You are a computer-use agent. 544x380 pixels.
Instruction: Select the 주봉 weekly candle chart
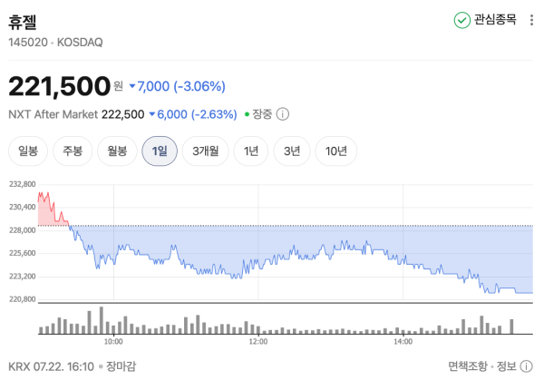tap(73, 151)
